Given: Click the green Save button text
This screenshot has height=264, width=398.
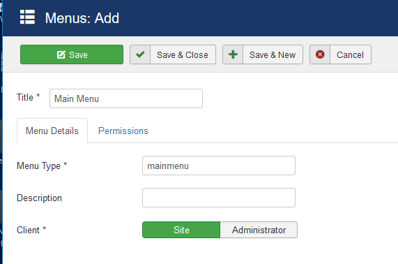Looking at the screenshot, I should (x=79, y=54).
